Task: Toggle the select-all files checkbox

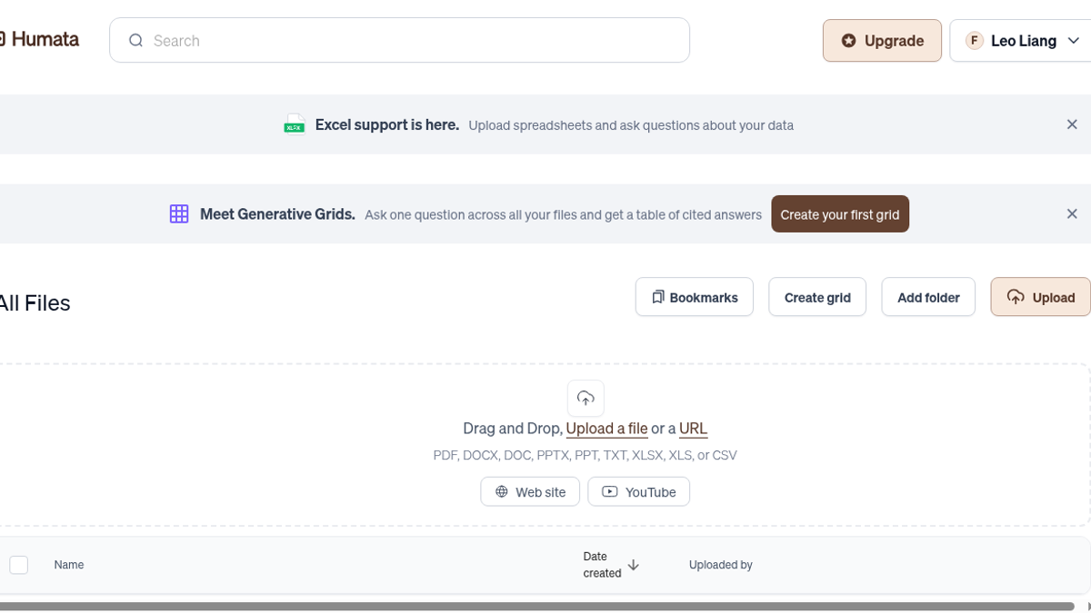Action: 19,565
